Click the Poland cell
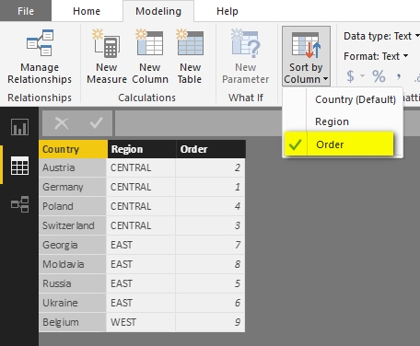This screenshot has width=420, height=346. point(73,206)
